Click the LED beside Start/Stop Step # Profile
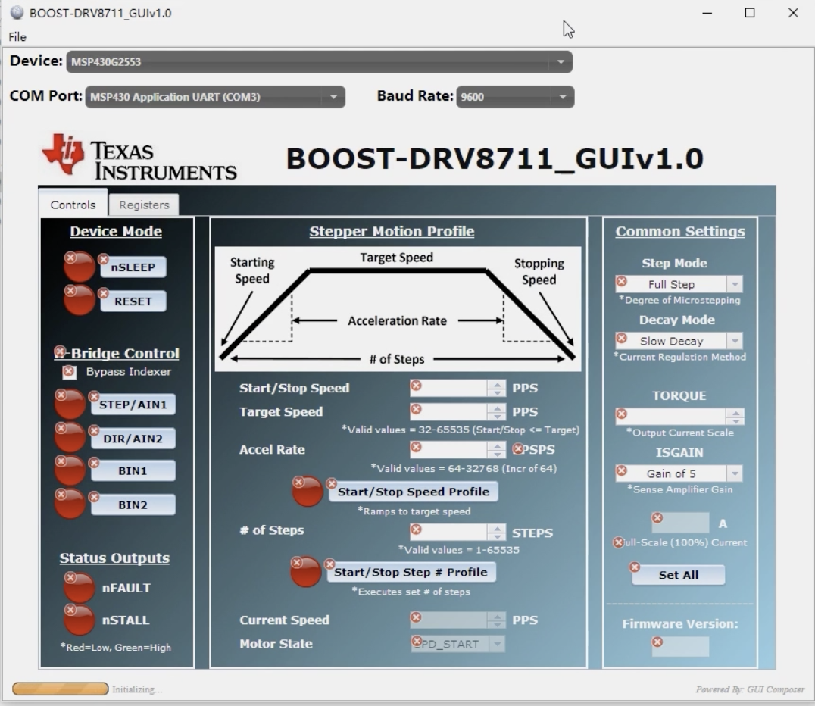 (306, 572)
